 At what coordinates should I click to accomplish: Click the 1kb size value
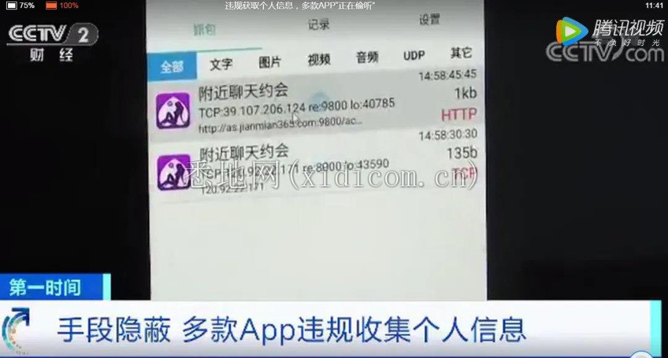pos(465,93)
